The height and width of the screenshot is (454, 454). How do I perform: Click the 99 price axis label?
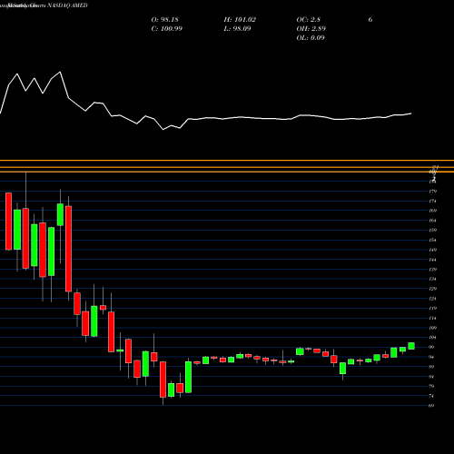pyautogui.click(x=431, y=347)
